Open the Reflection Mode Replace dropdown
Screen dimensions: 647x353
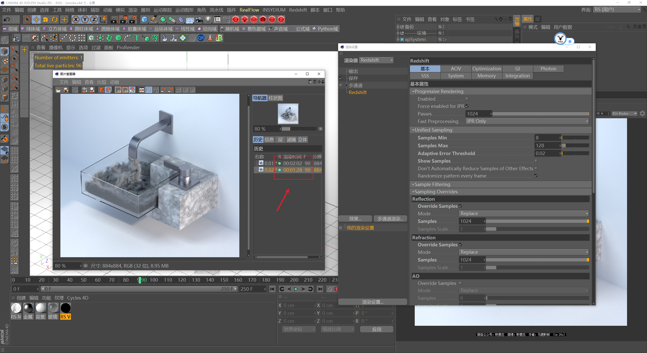pyautogui.click(x=524, y=214)
